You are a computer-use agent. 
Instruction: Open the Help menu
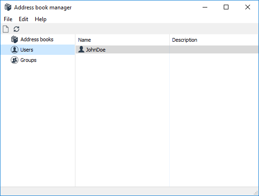click(40, 19)
